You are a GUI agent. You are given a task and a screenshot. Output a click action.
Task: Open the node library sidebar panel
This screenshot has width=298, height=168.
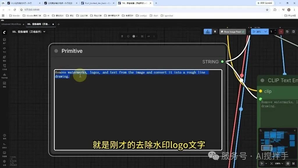[4, 50]
